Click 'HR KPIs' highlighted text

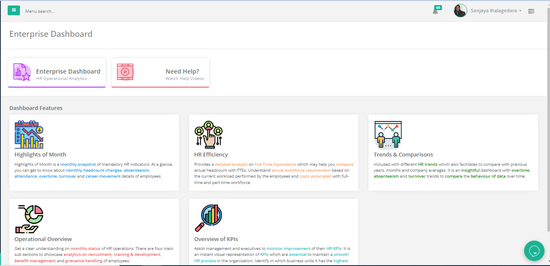[x=334, y=249]
